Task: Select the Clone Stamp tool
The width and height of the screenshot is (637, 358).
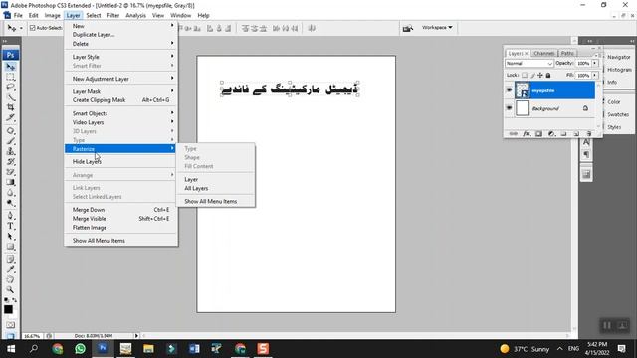Action: pyautogui.click(x=11, y=151)
